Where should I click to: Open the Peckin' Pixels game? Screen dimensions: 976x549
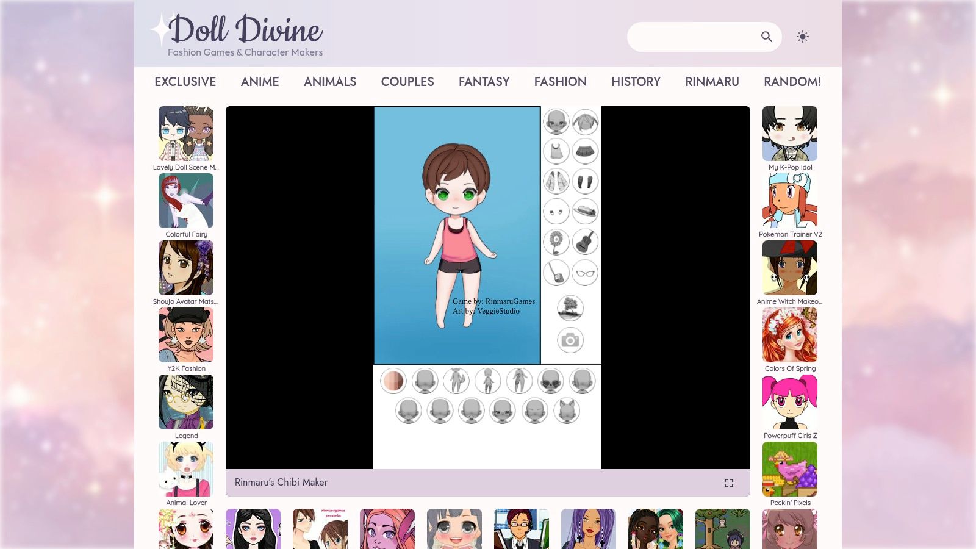(790, 475)
